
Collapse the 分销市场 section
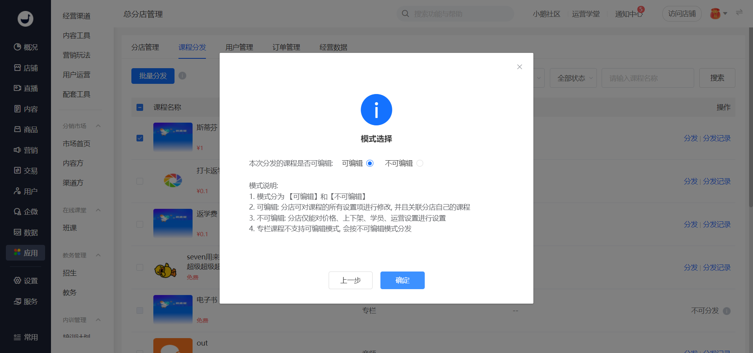98,126
